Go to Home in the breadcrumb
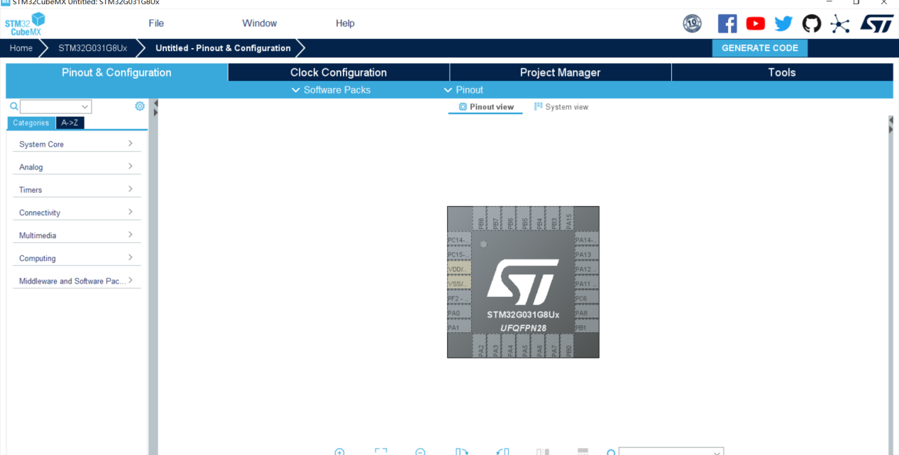This screenshot has height=455, width=899. pyautogui.click(x=21, y=48)
